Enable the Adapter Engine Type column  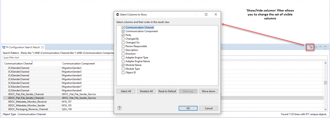click(x=123, y=57)
